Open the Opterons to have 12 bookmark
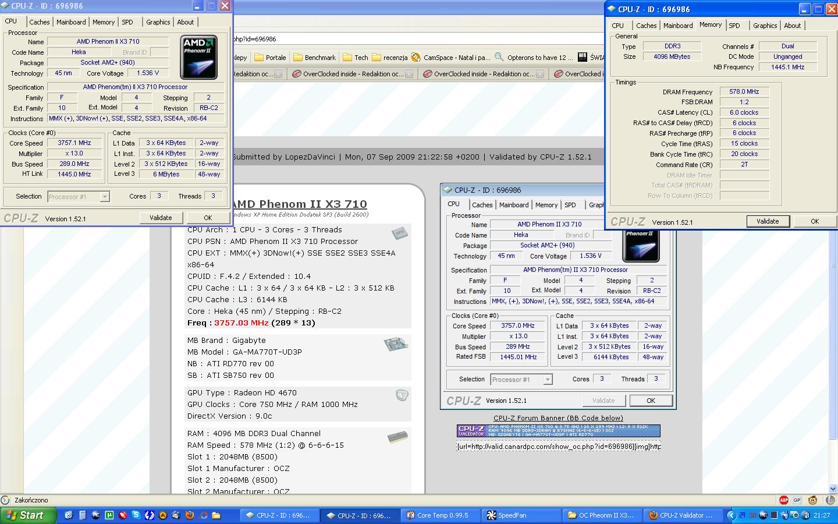This screenshot has width=838, height=524. point(534,57)
